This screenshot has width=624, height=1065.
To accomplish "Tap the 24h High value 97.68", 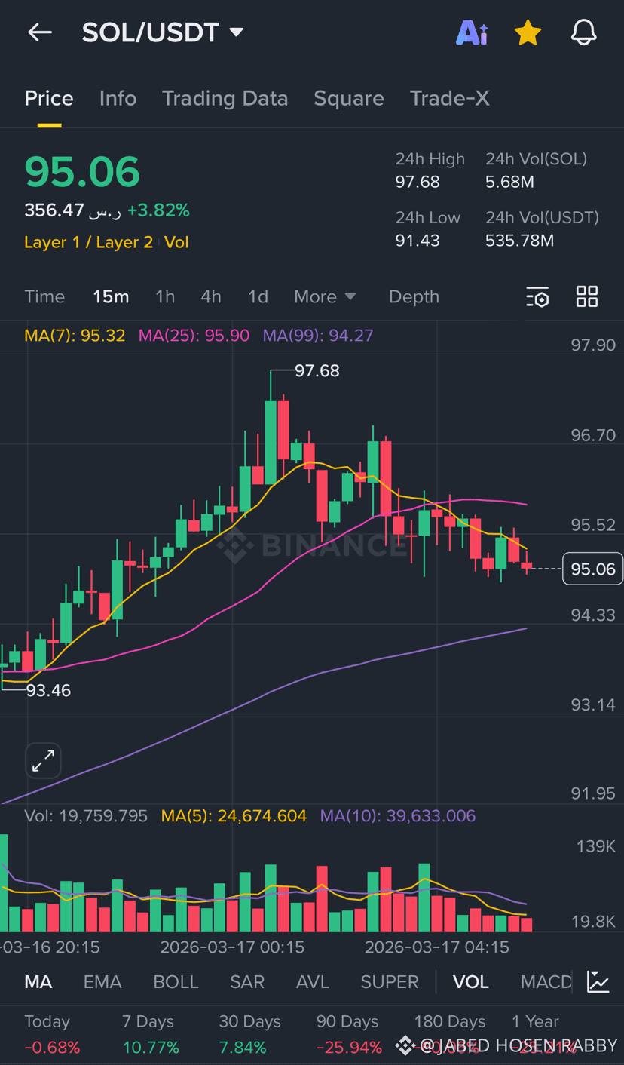I will [x=418, y=182].
